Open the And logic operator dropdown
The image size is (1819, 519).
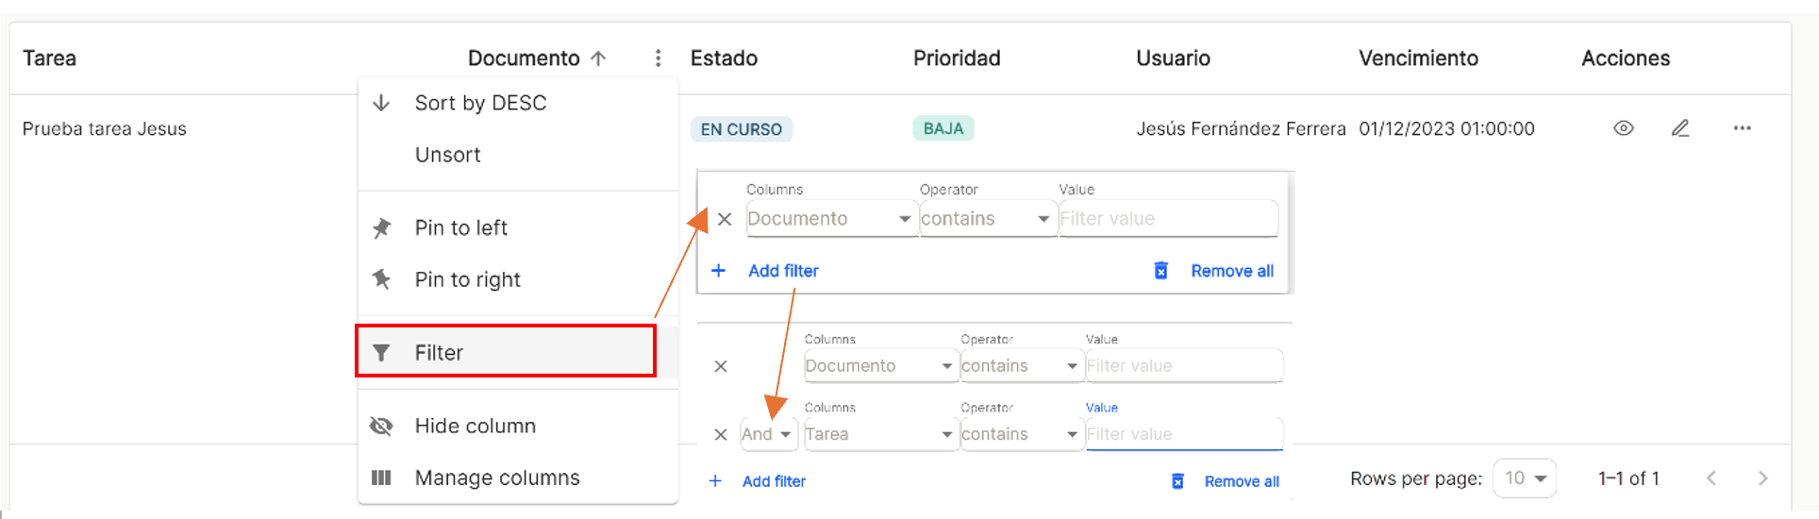click(x=768, y=434)
